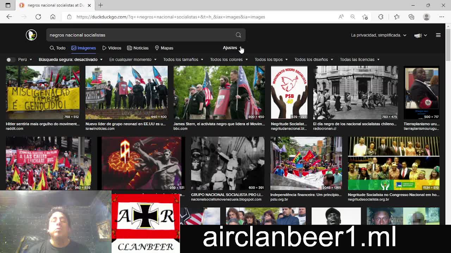Click the browser address bar URL
451x253 pixels.
point(171,17)
